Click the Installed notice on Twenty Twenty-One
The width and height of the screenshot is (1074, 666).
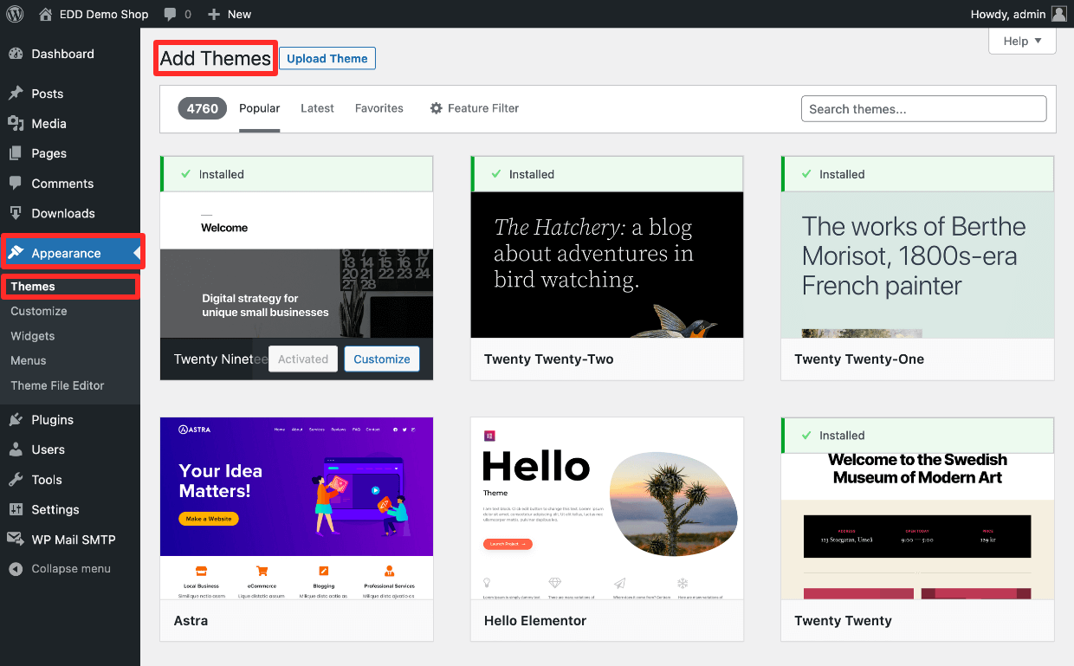(x=917, y=174)
